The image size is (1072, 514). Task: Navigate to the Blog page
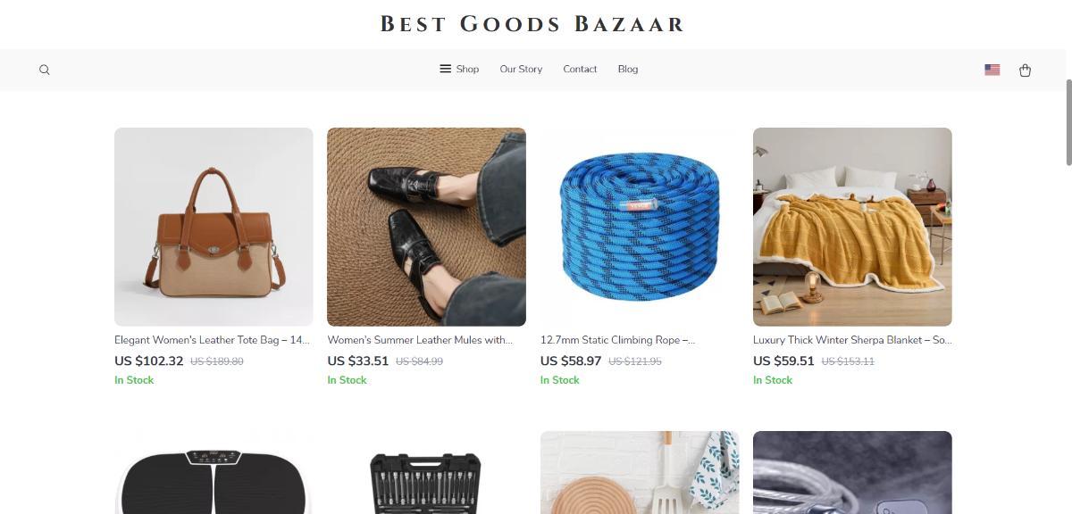coord(628,69)
